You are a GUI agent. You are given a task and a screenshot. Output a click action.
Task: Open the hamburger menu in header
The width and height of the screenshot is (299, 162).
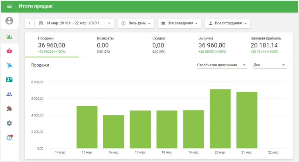[9, 6]
